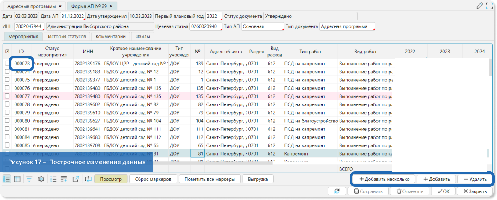Image resolution: width=497 pixels, height=200 pixels.
Task: Click the Целевая статья field 0260020940
Action: [x=206, y=26]
